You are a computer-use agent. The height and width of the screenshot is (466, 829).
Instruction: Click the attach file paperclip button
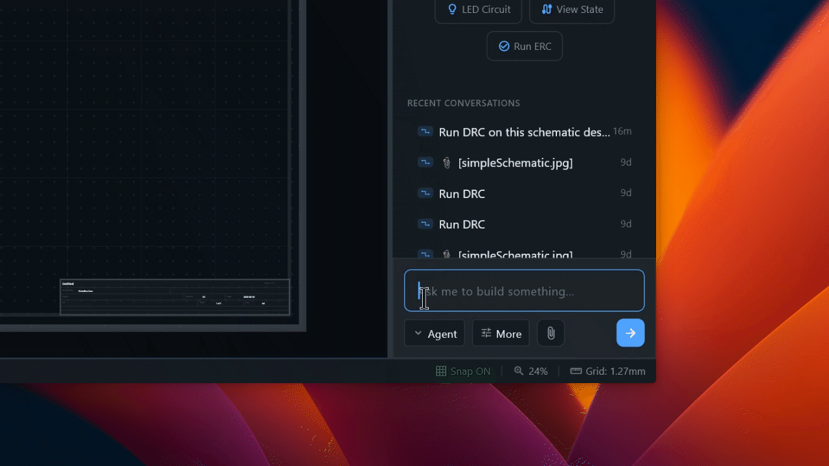[551, 333]
